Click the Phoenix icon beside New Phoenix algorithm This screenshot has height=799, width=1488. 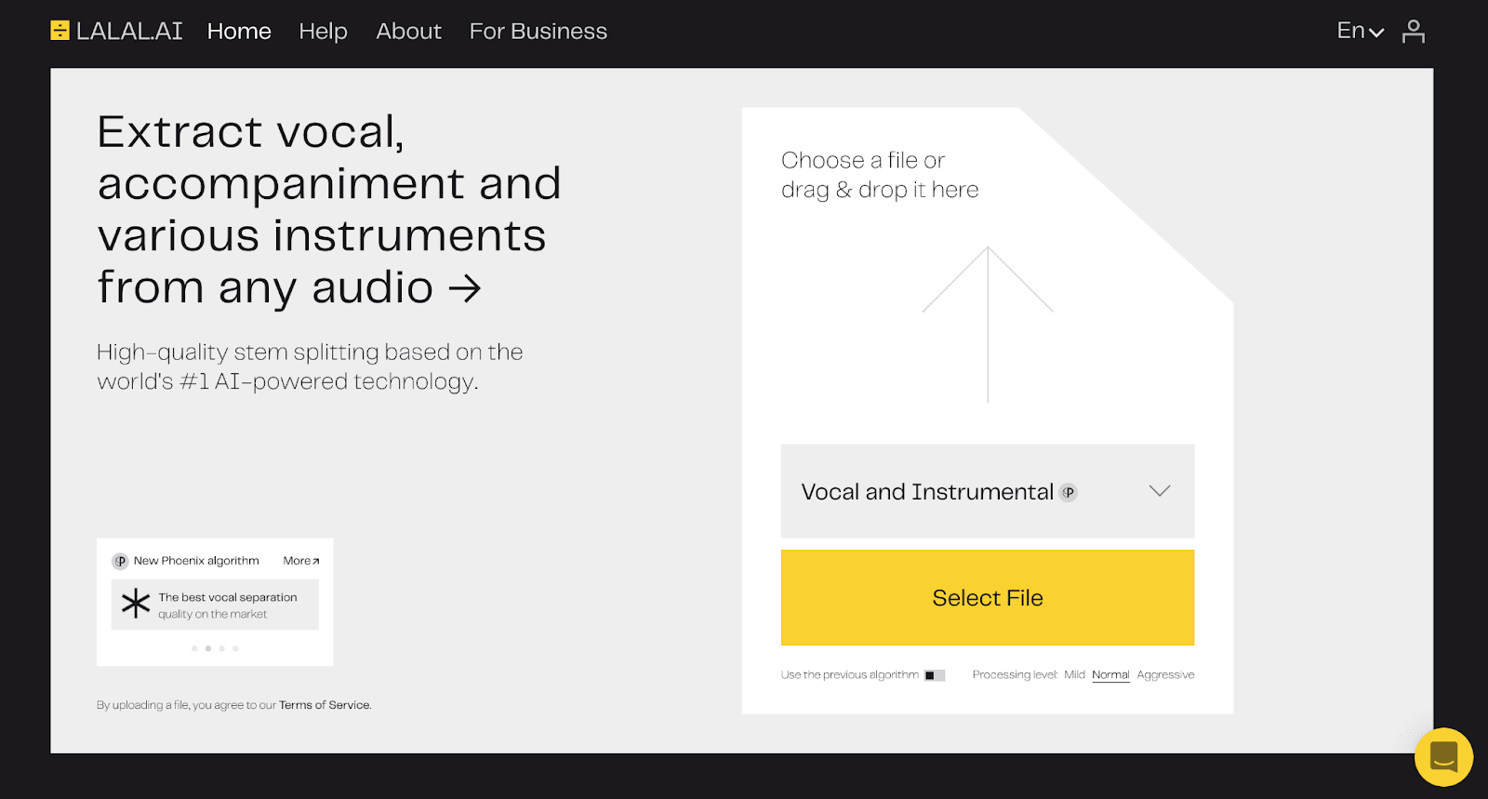(120, 562)
